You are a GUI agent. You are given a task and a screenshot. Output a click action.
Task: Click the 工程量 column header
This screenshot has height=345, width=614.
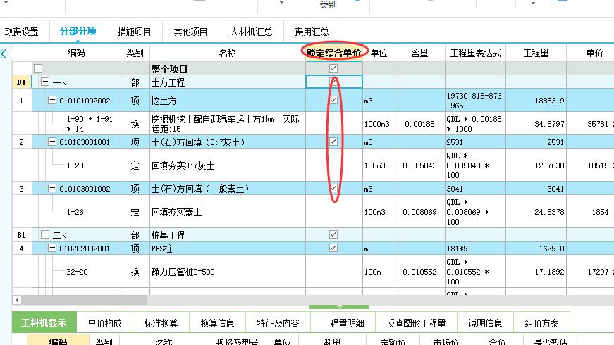[x=536, y=53]
